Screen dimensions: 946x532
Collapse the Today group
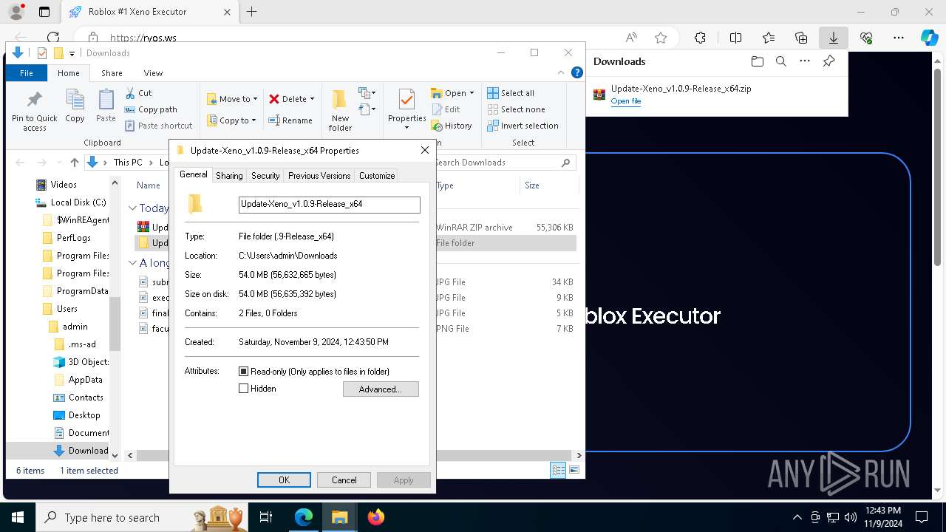coord(132,208)
